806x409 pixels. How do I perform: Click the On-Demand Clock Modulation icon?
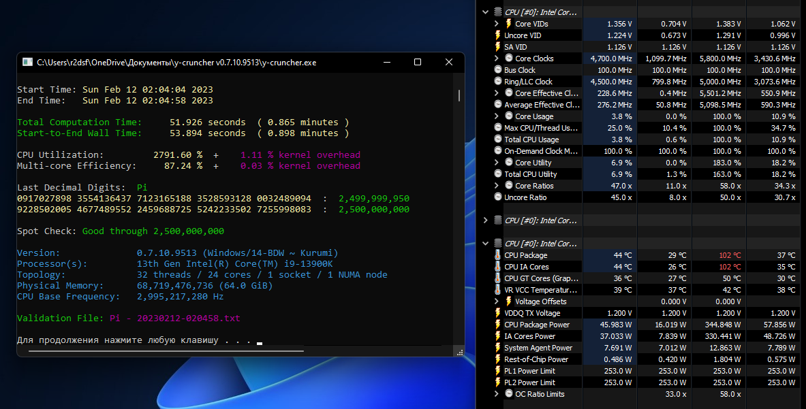(497, 150)
